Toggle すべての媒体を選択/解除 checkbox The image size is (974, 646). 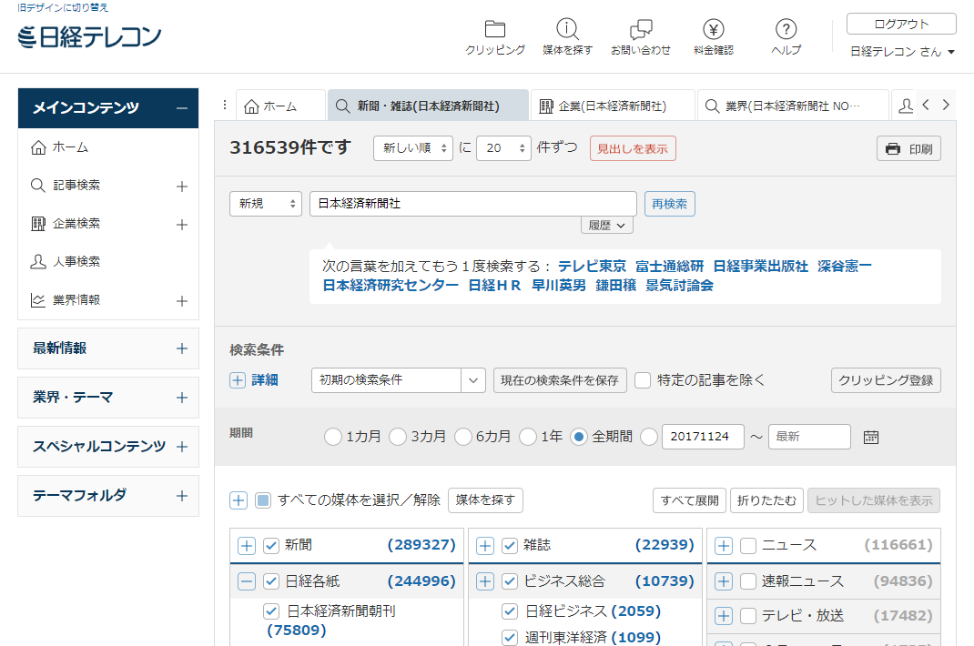pyautogui.click(x=263, y=500)
